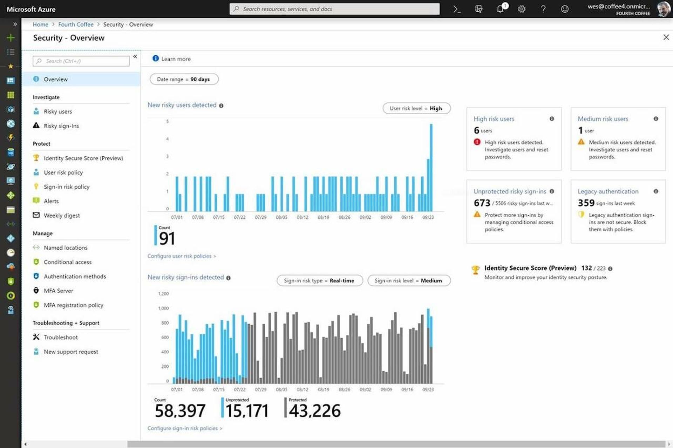Expand the left rail with double chevron
Screen dimensions: 673x448
[x=15, y=24]
